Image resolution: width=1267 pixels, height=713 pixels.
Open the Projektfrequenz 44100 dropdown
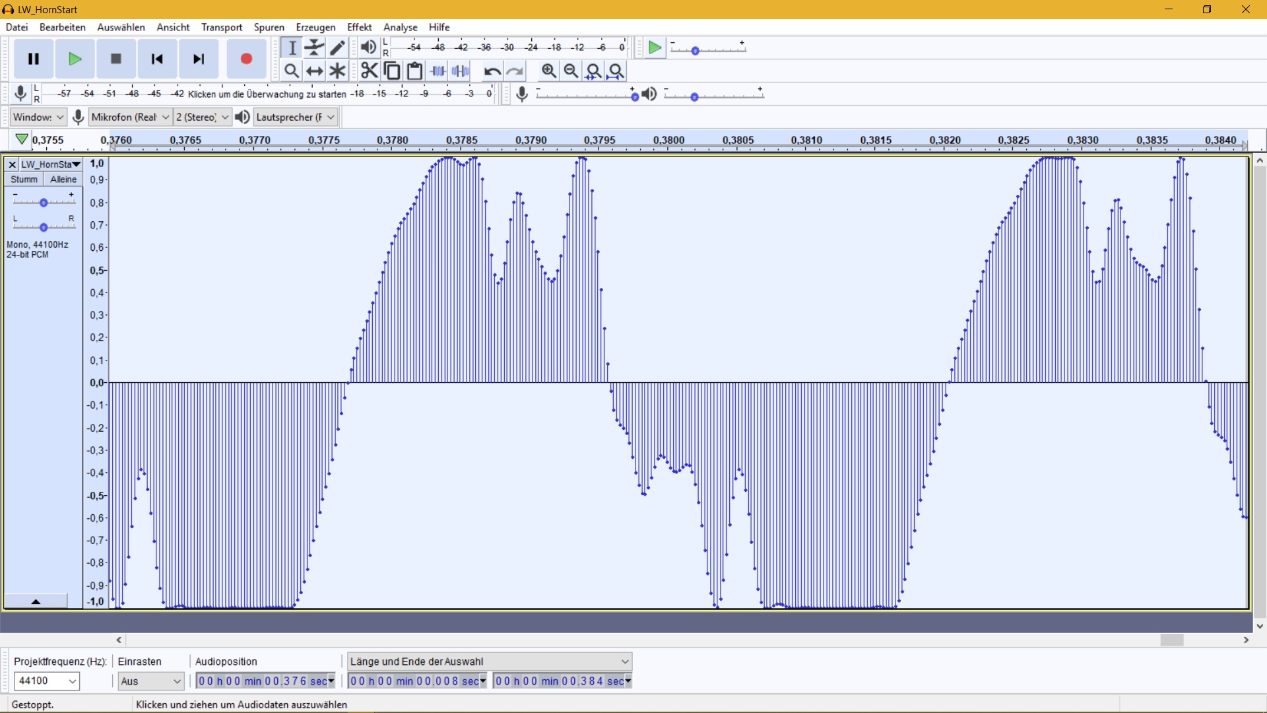(x=47, y=681)
